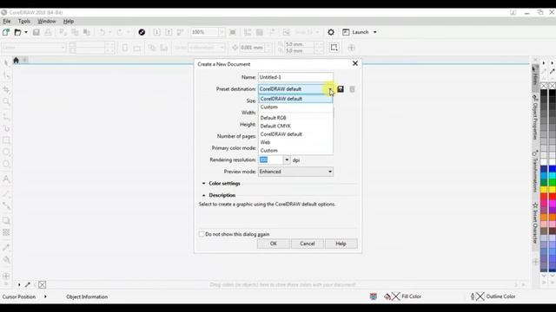Screen dimensions: 556x312
Task: Click the Cancel button
Action: (x=307, y=244)
